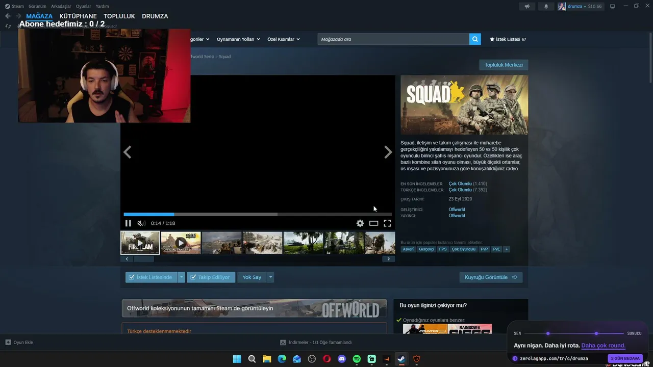
Task: Open Steam notifications bell
Action: [546, 6]
